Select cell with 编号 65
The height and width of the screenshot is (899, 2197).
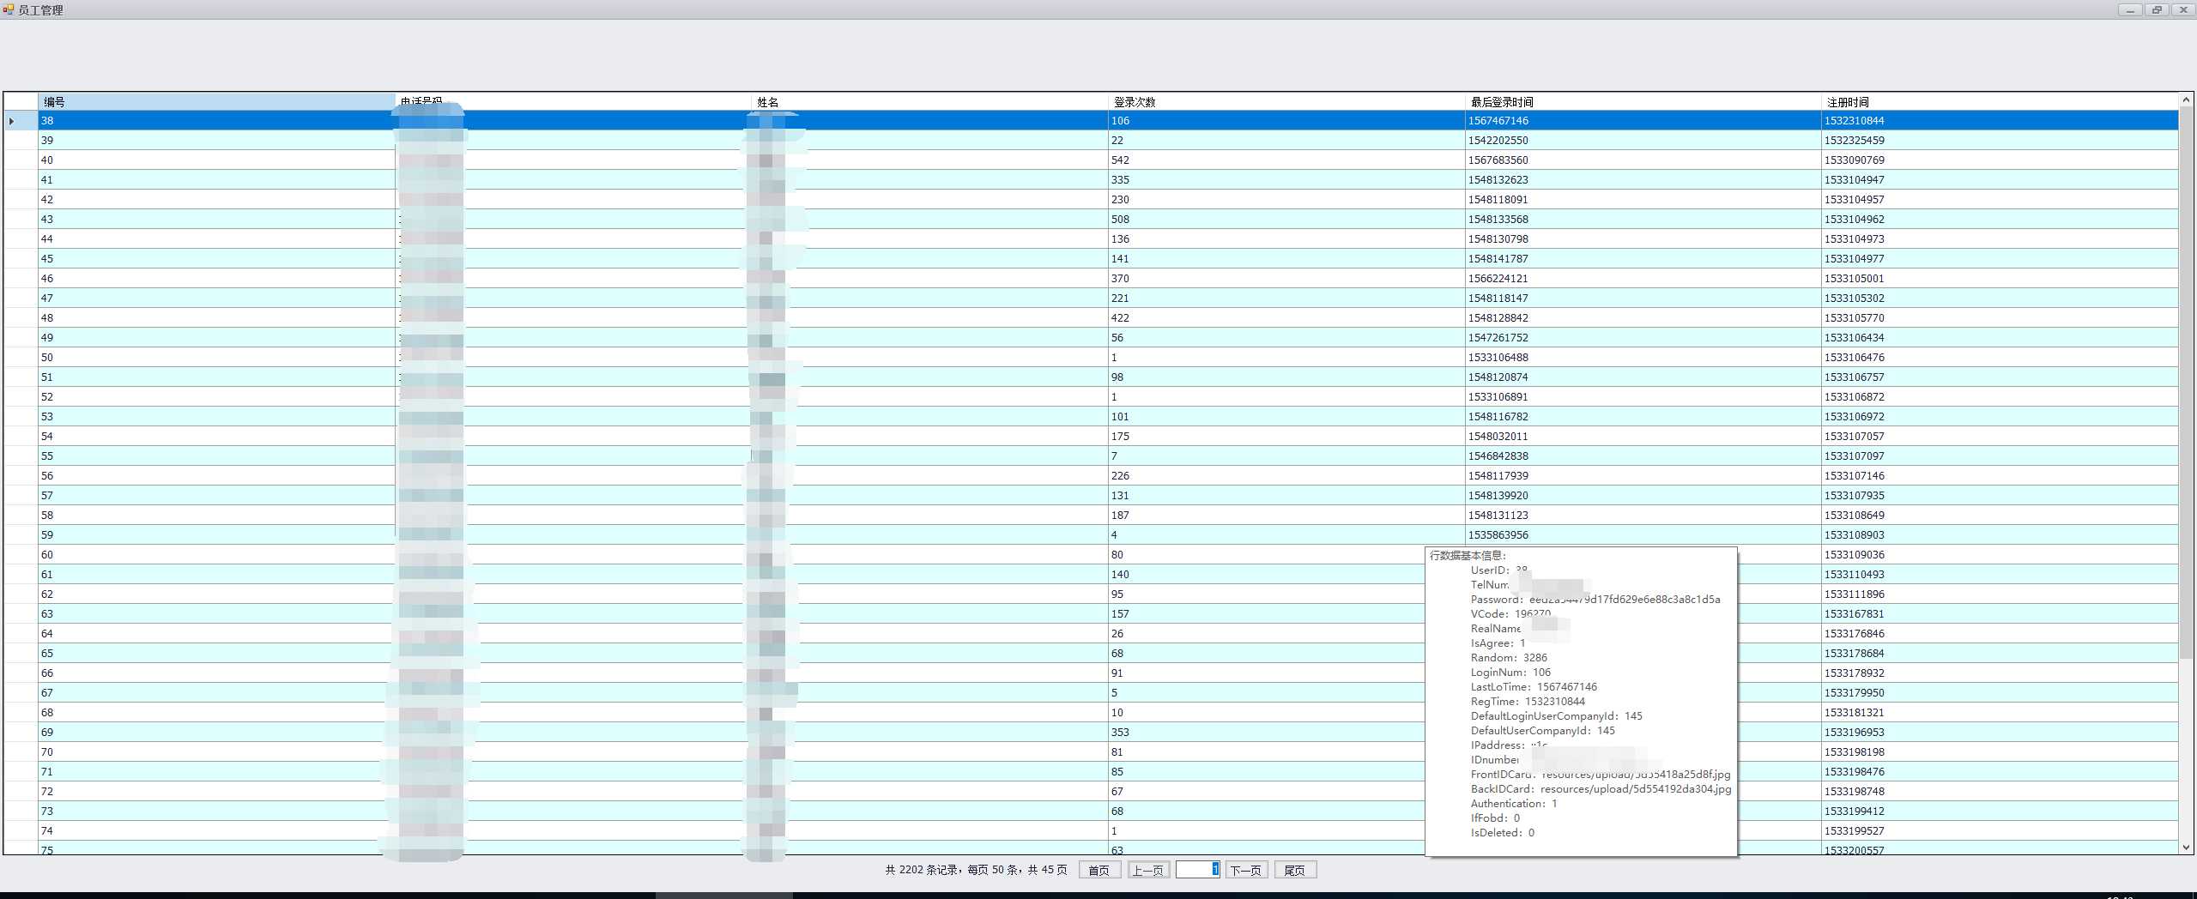[x=216, y=653]
